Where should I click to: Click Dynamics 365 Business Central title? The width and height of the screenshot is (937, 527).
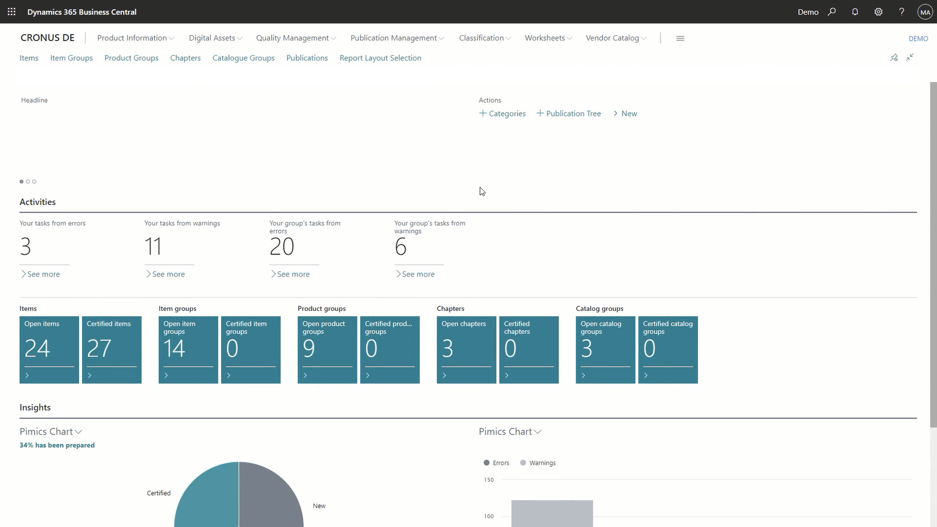[x=82, y=12]
